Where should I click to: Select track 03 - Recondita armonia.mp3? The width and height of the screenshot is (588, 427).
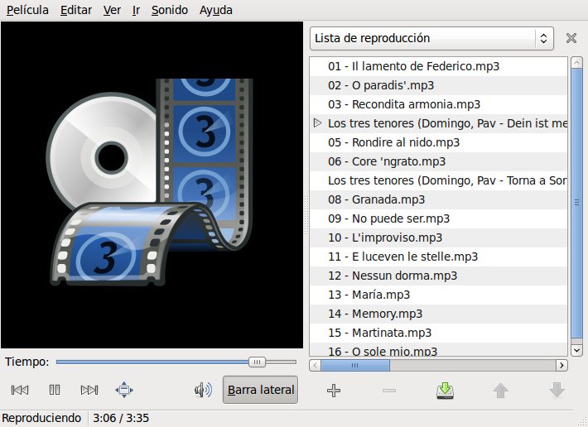tap(438, 104)
